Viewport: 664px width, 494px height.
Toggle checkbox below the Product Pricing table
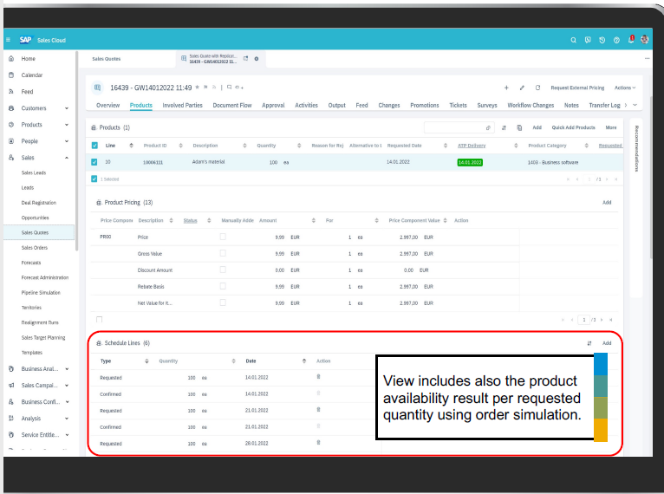click(x=99, y=320)
